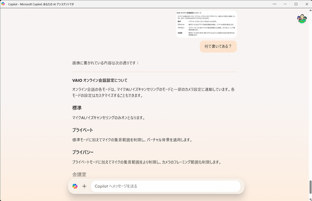Click the scrollbar up arrow
The image size is (312, 201).
coord(310,10)
